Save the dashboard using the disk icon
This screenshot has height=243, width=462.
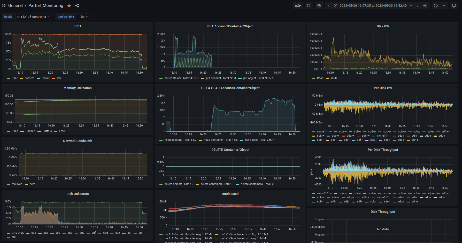[309, 6]
